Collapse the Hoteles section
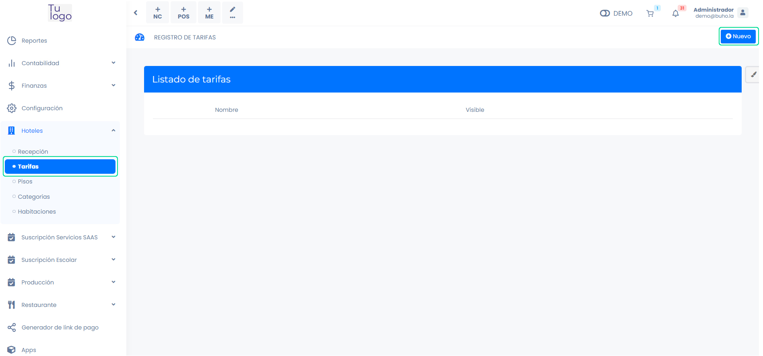 tap(60, 131)
